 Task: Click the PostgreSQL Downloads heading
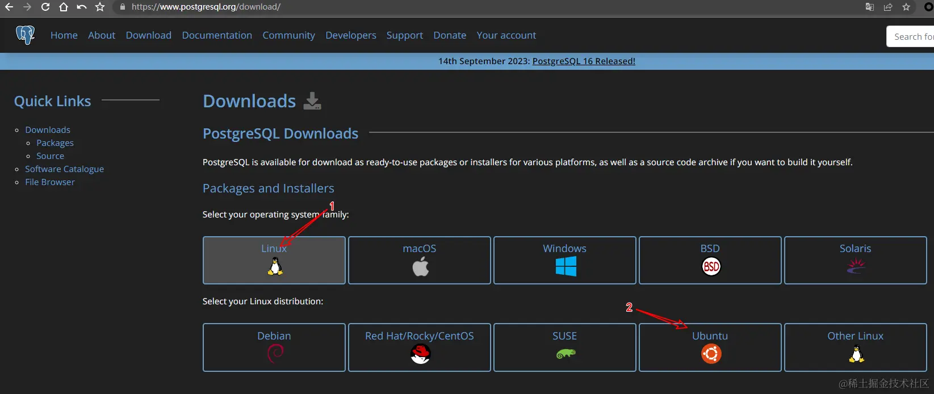(x=280, y=133)
